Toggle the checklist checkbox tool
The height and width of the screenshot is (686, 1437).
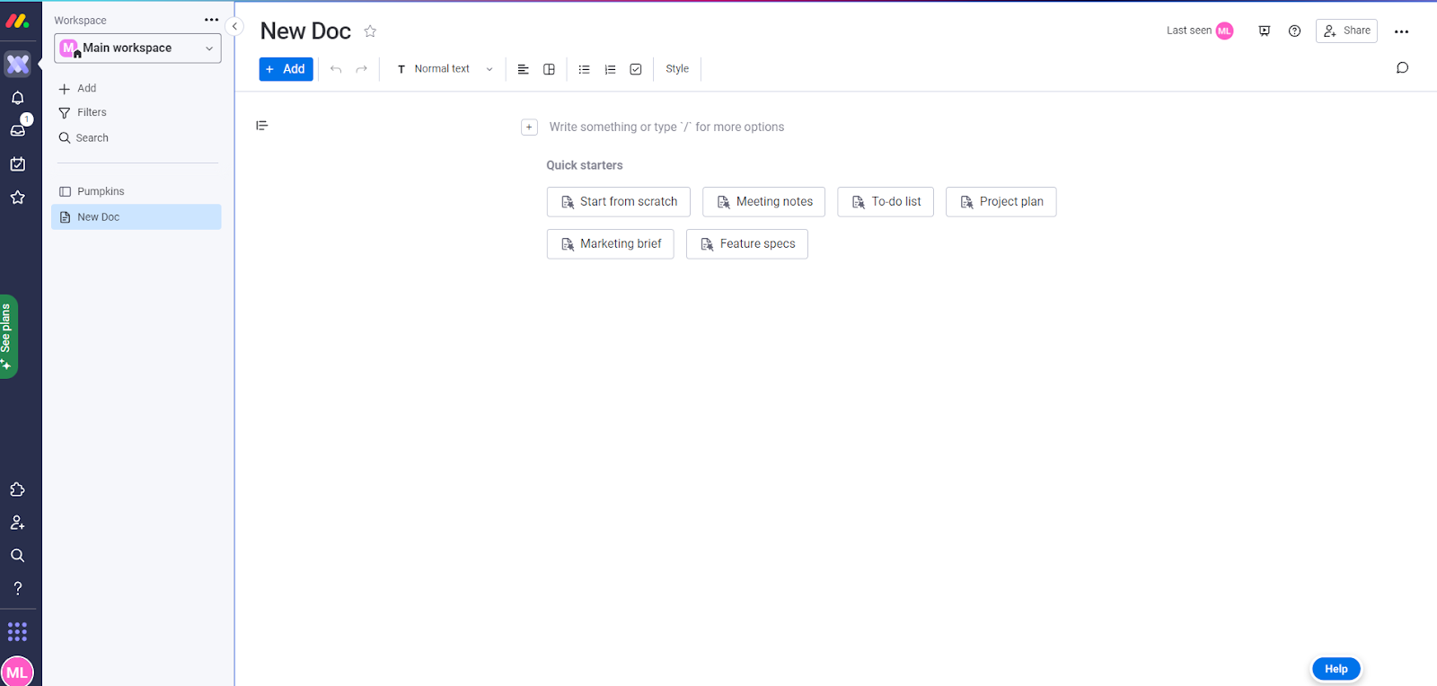(x=636, y=69)
